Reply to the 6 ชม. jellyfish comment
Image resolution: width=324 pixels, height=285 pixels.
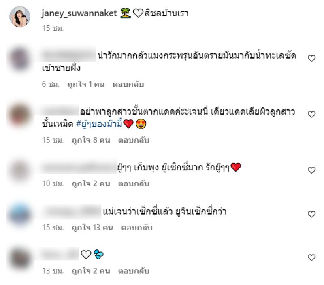point(128,84)
